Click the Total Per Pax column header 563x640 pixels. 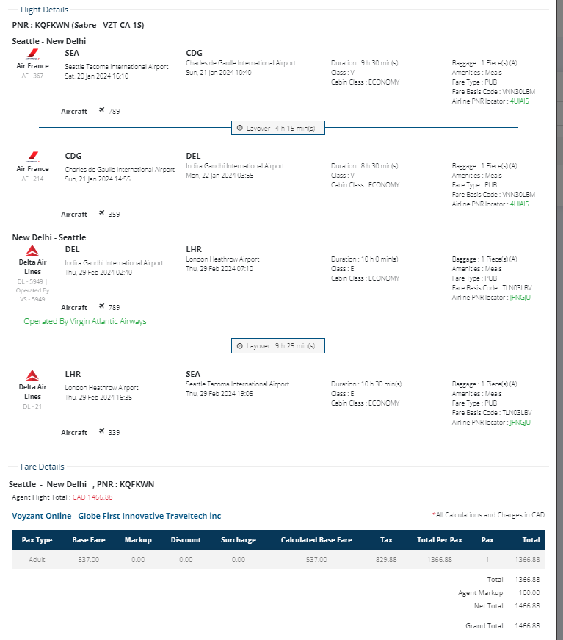[440, 540]
